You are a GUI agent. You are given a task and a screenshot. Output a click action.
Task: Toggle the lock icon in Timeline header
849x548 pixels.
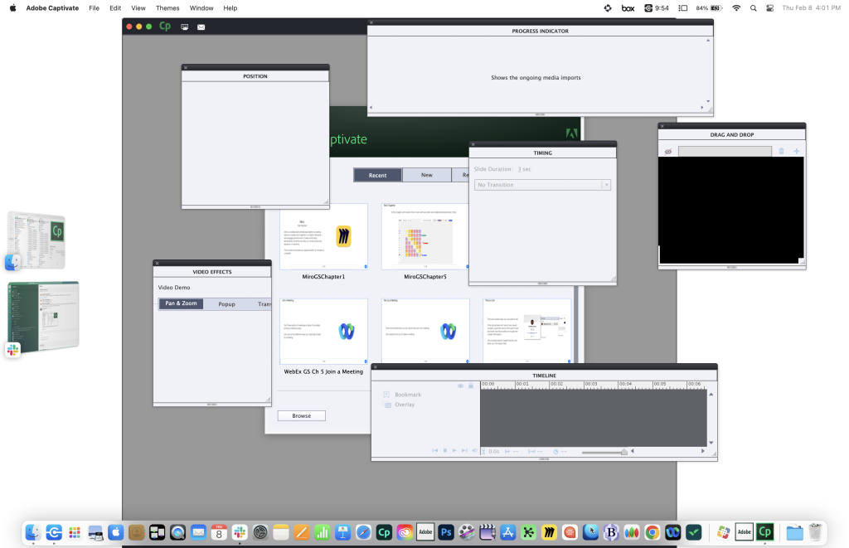tap(471, 386)
